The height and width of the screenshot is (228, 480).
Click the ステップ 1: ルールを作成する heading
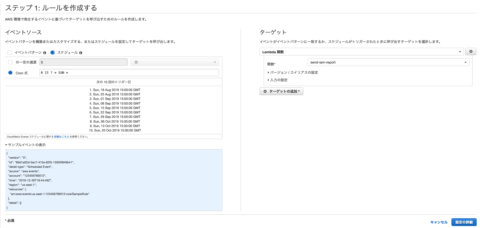(x=51, y=8)
